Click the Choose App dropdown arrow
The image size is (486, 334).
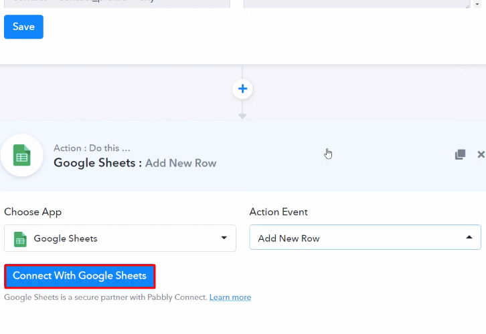point(224,238)
